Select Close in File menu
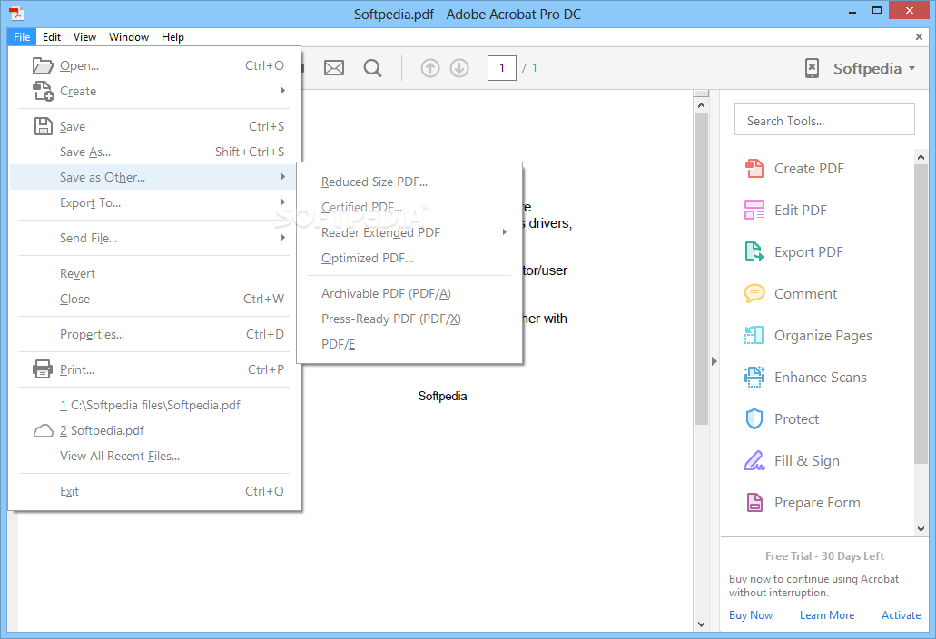This screenshot has height=639, width=936. [154, 299]
